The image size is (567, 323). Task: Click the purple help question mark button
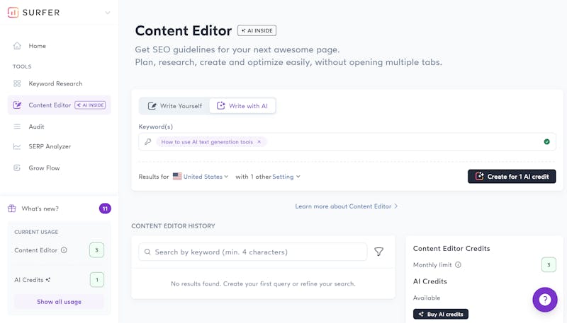tap(545, 299)
